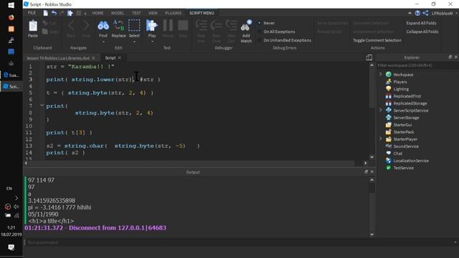459x258 pixels.
Task: Select ServerScriptService in the Explorer
Action: (410, 110)
